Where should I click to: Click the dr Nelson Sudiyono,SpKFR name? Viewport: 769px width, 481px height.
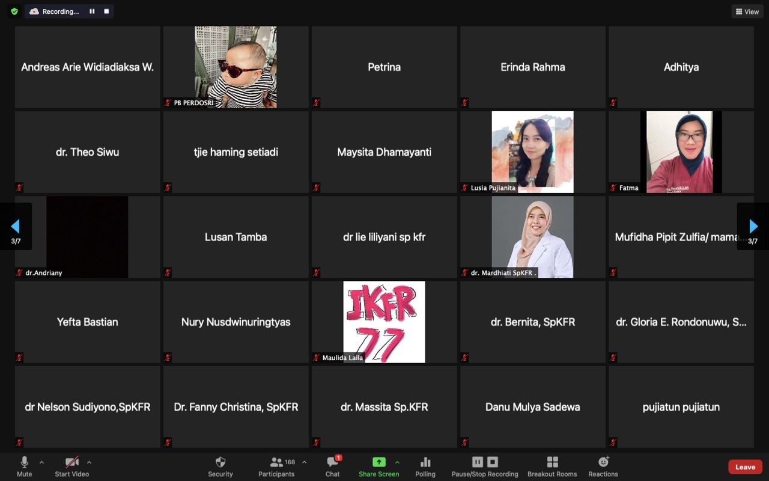tap(88, 407)
